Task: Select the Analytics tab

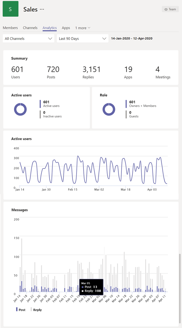Action: tap(49, 28)
